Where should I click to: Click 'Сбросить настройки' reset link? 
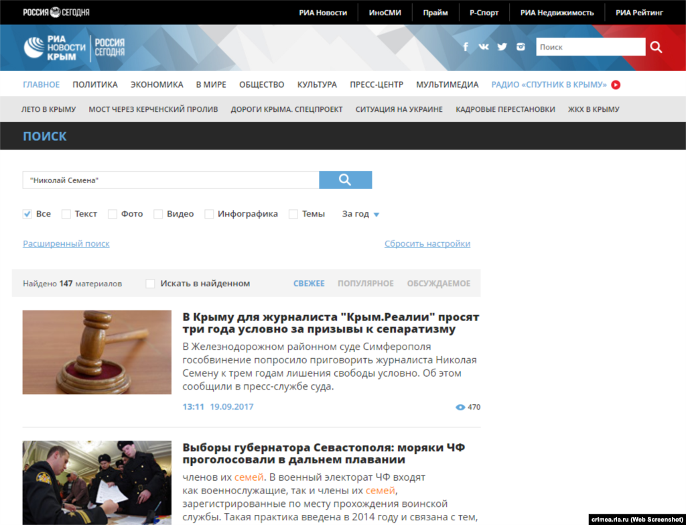coord(427,243)
